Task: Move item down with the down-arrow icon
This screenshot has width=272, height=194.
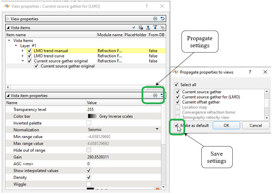Action: (155, 27)
